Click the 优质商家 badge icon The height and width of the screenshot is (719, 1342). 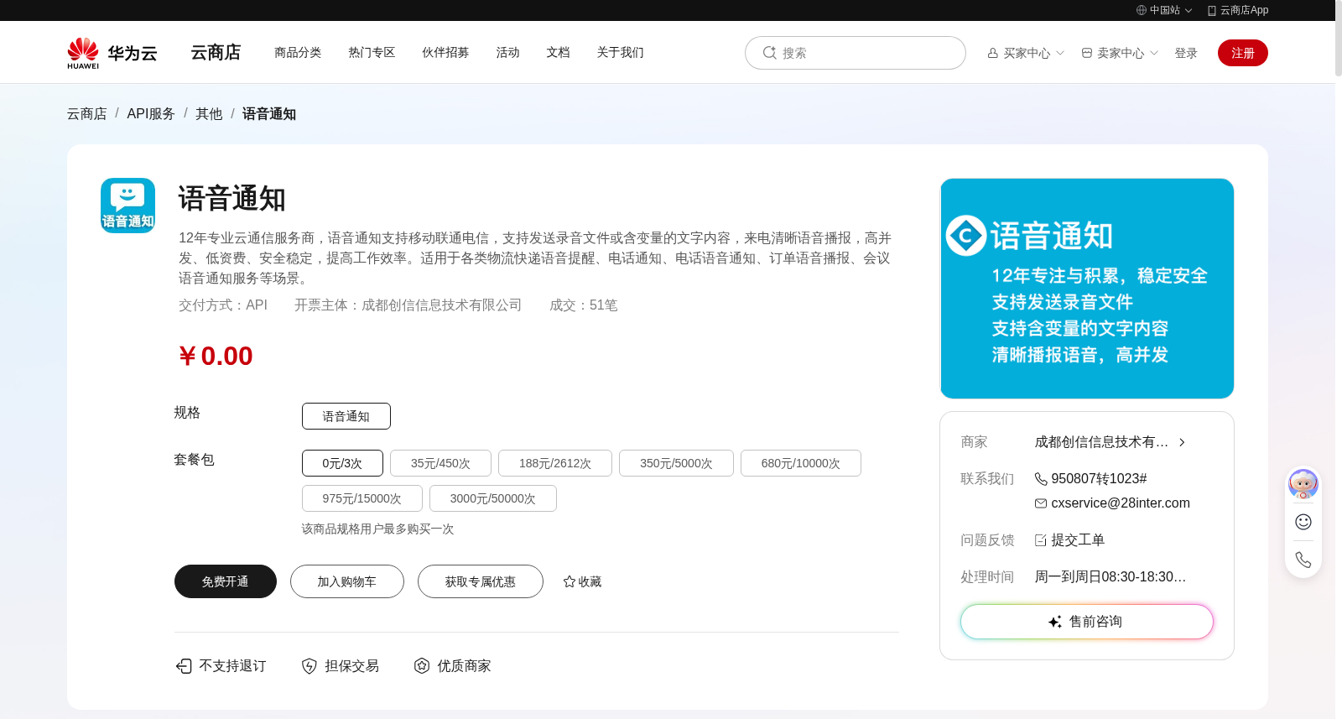422,666
